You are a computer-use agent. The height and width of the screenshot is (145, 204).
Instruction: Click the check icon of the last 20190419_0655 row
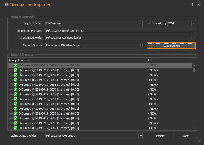(15, 123)
